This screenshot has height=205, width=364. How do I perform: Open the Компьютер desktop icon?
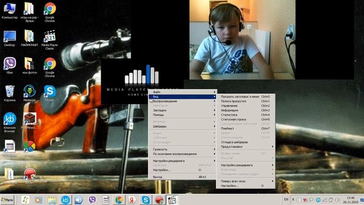10,10
